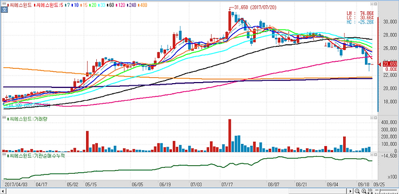
Task: Select the 480-day moving average legend
Action: (x=143, y=5)
